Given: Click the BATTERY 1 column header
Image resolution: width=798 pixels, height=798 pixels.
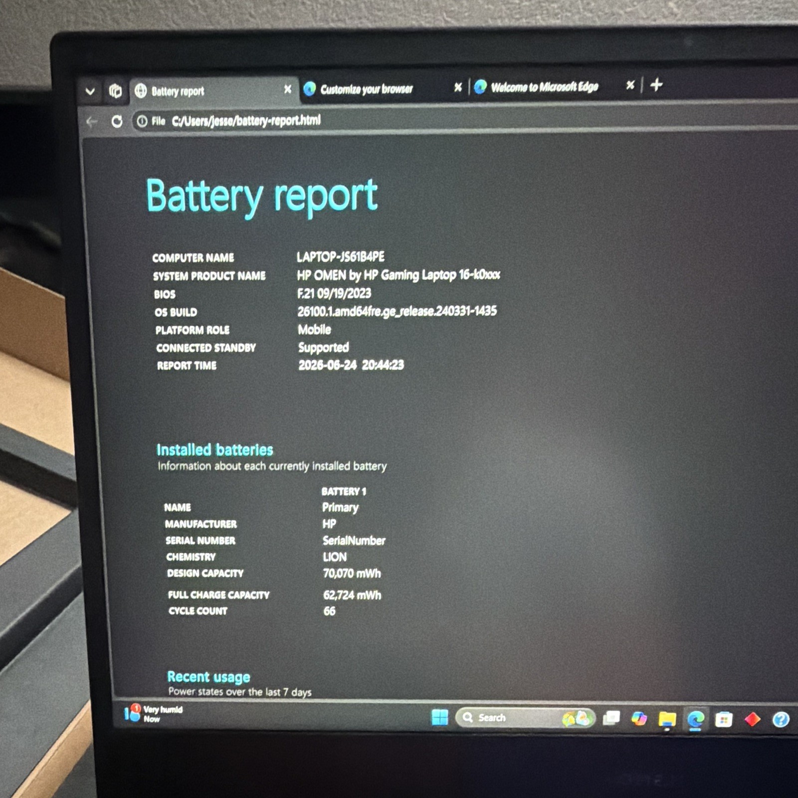Looking at the screenshot, I should 344,492.
